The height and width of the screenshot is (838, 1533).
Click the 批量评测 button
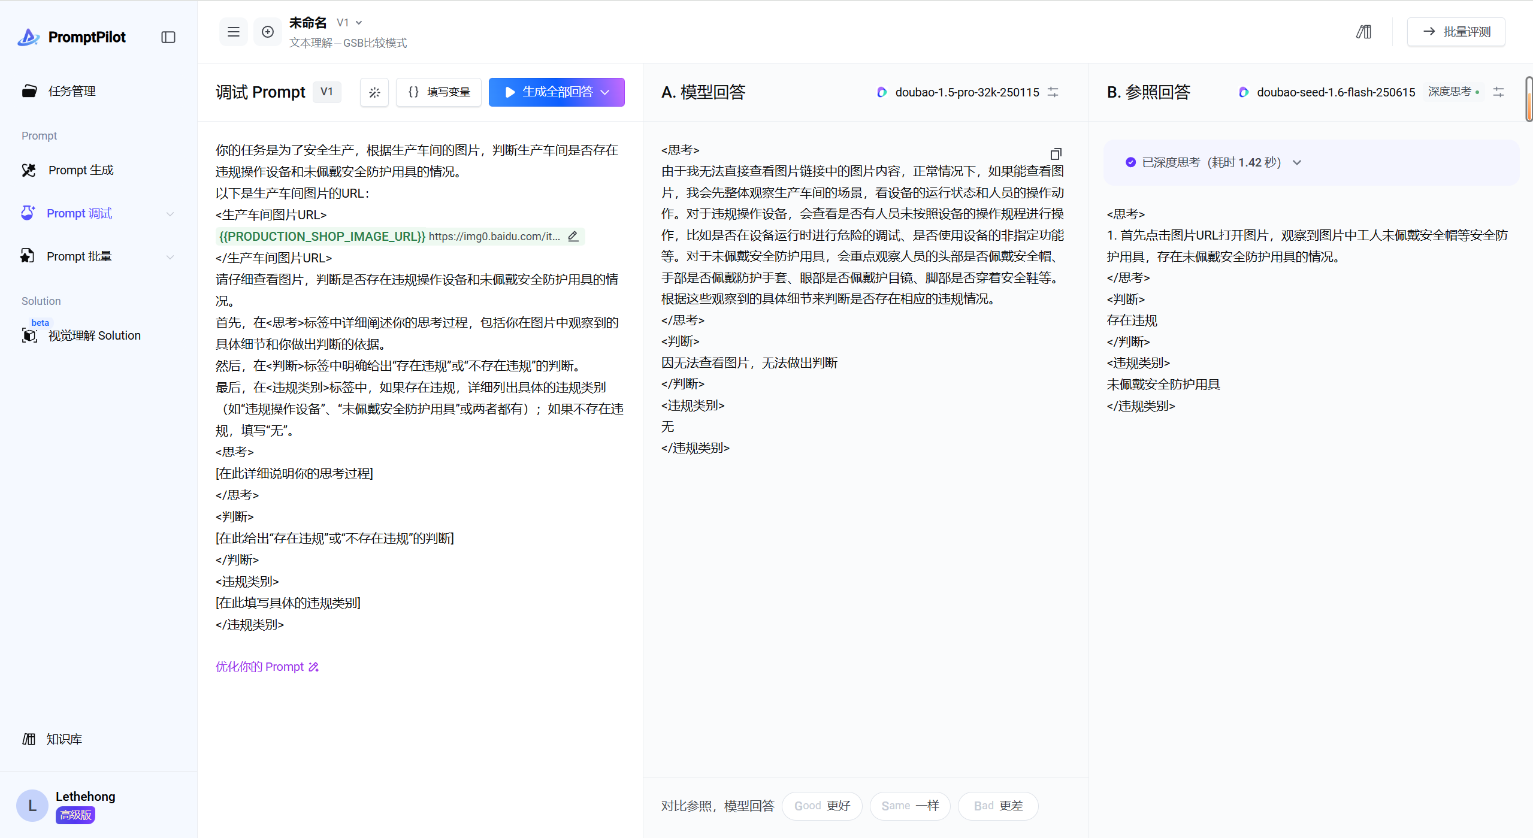pos(1456,32)
